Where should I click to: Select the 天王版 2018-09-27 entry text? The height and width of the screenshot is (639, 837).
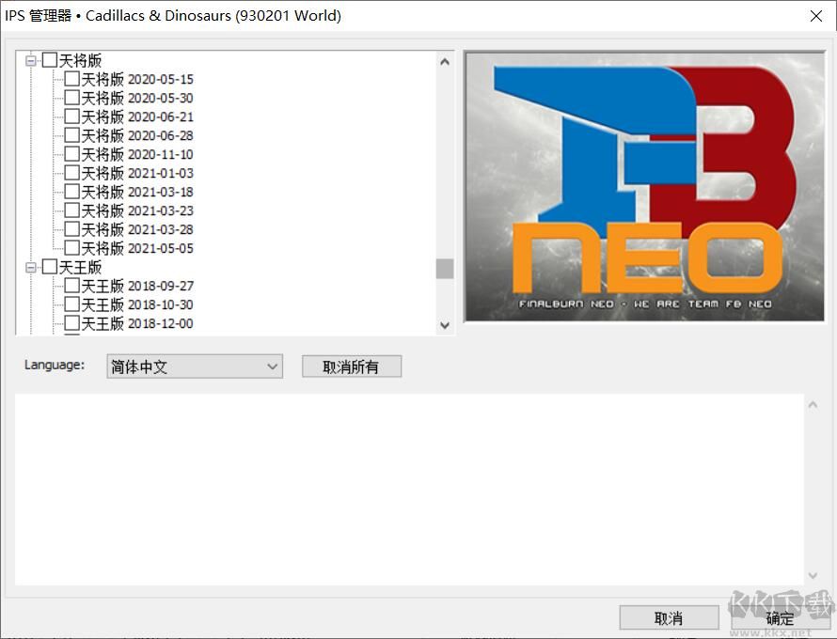coord(137,286)
